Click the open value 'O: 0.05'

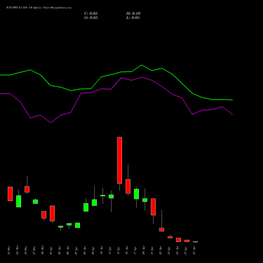[x=91, y=18]
